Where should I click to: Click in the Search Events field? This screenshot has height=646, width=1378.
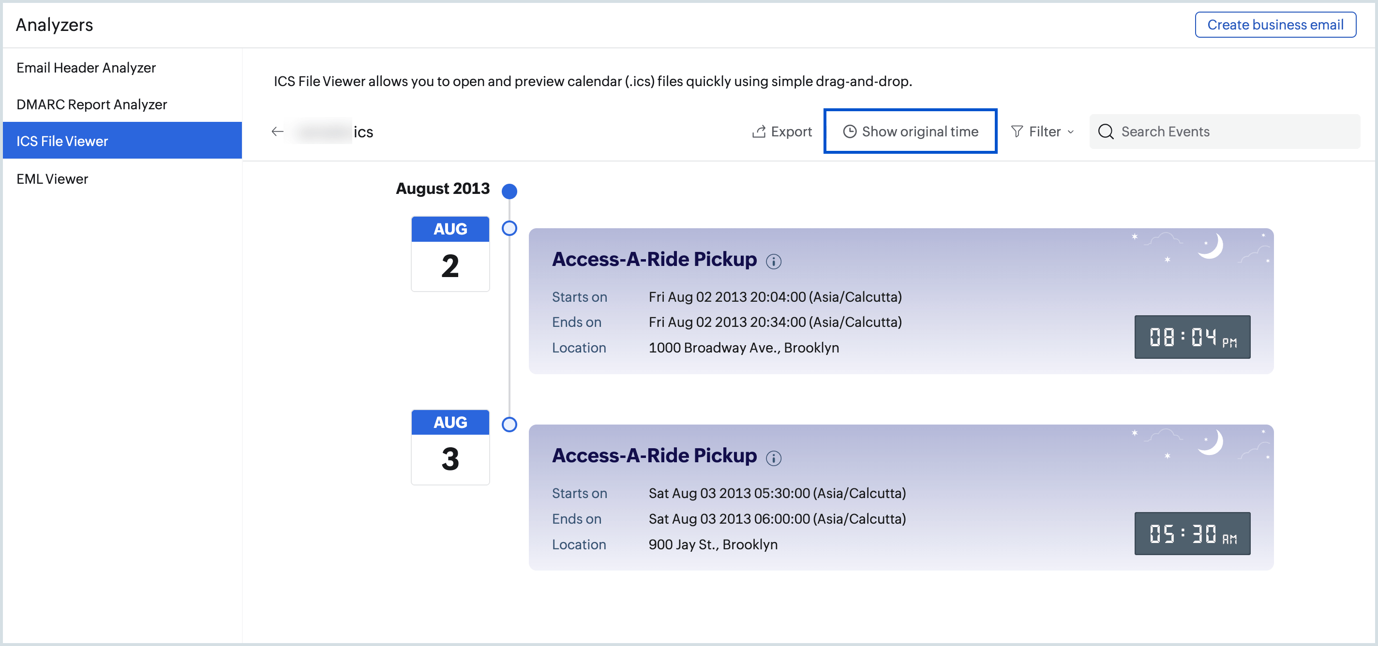(x=1225, y=132)
